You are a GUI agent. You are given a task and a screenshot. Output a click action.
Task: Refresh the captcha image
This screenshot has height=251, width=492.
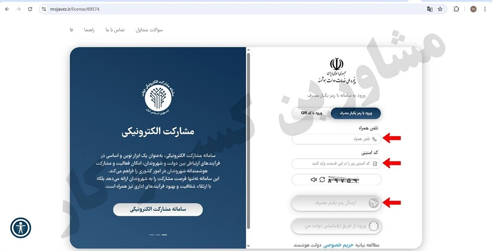322,180
